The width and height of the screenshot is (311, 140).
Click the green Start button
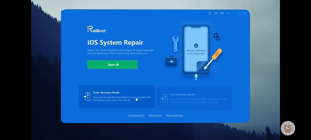(112, 65)
